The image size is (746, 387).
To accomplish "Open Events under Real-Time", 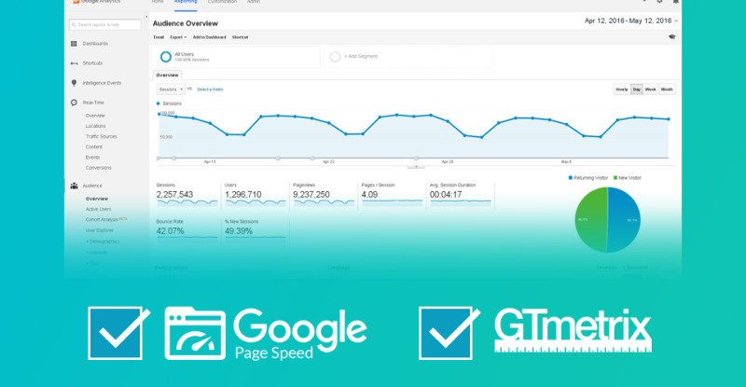I will 92,158.
